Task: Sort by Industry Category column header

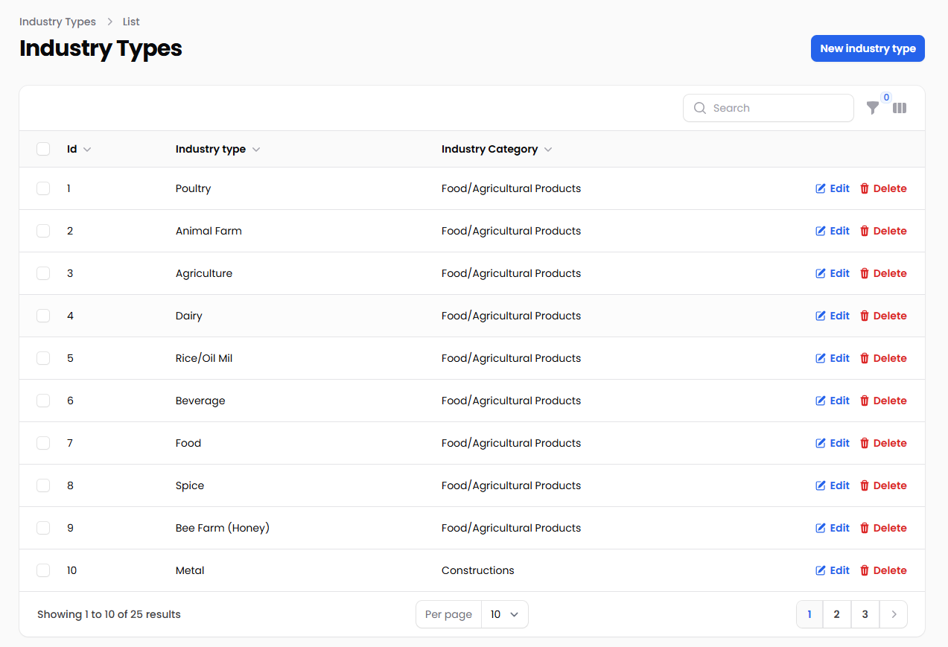Action: 489,149
